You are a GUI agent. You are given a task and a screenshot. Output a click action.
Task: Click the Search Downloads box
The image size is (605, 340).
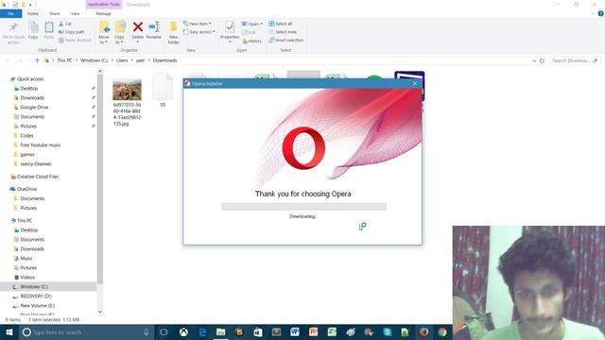click(x=575, y=60)
